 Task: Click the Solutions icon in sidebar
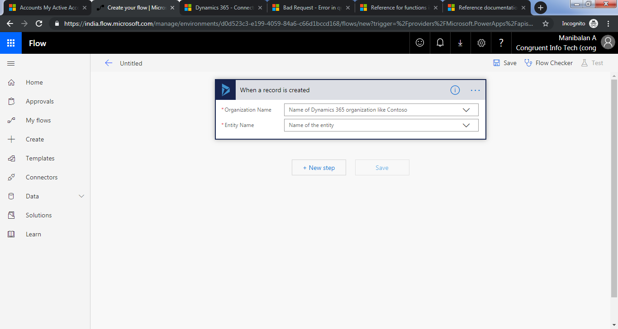pyautogui.click(x=11, y=215)
